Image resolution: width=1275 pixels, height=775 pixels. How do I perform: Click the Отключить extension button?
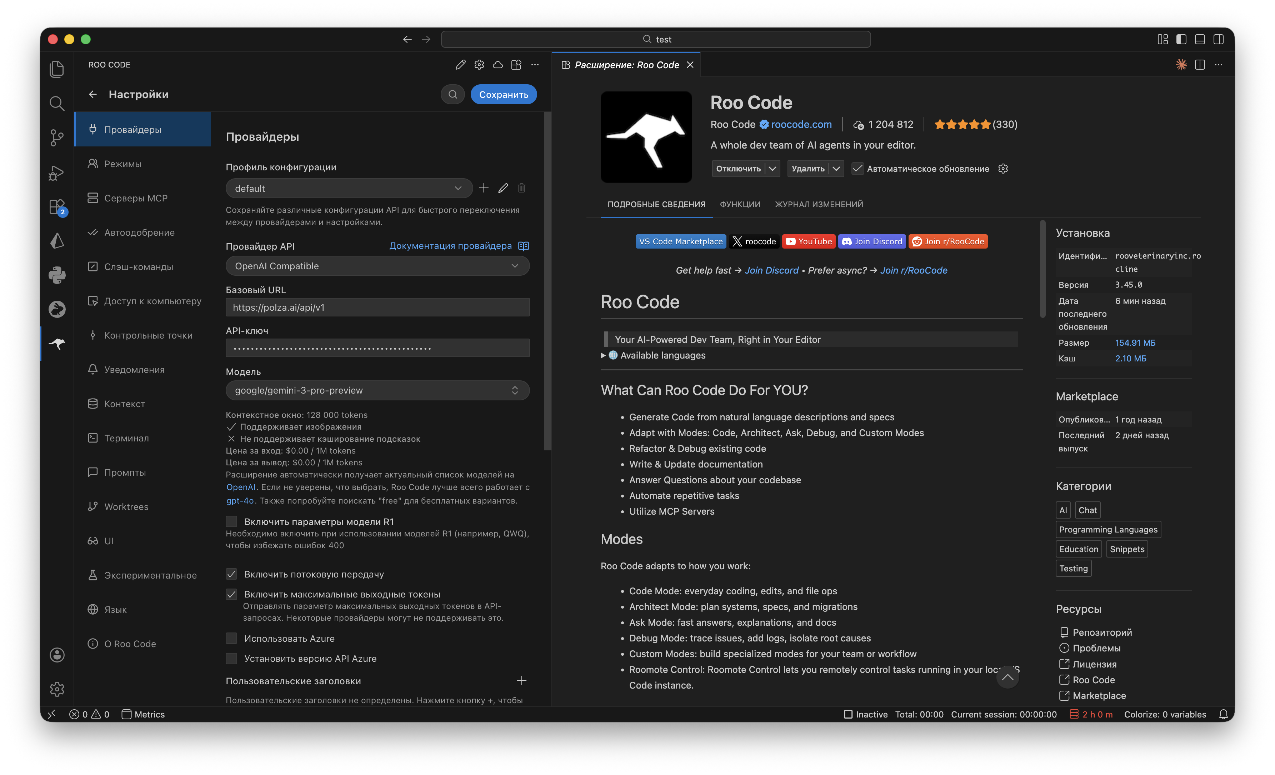(738, 169)
